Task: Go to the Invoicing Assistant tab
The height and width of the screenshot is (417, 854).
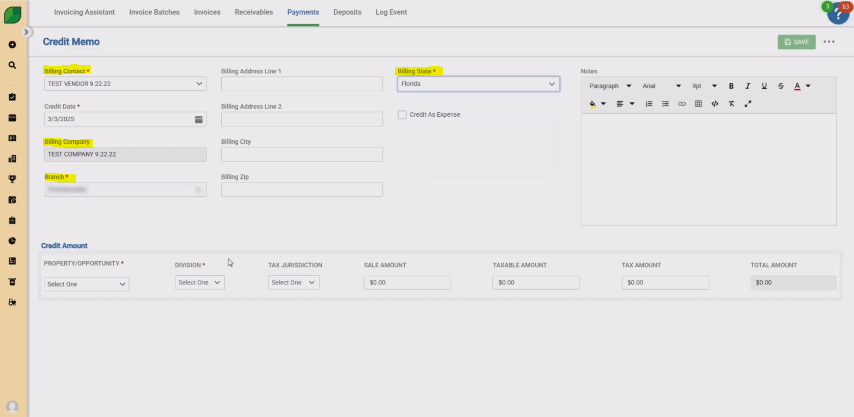Action: (84, 12)
